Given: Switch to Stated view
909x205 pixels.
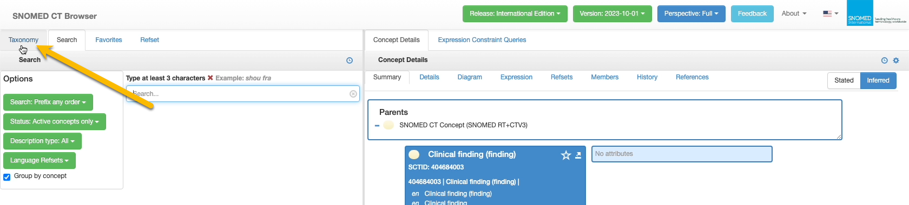Looking at the screenshot, I should (x=844, y=80).
